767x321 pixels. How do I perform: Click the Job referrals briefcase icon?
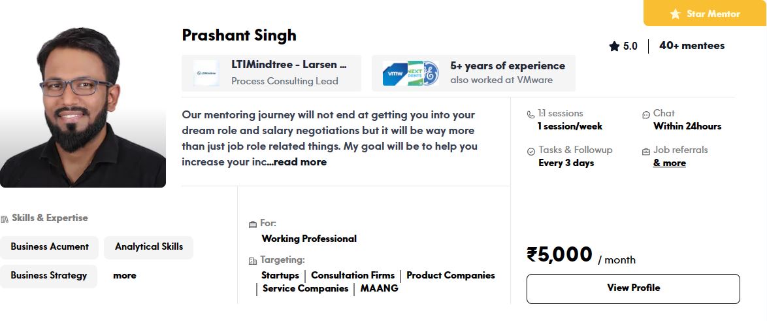pyautogui.click(x=646, y=151)
